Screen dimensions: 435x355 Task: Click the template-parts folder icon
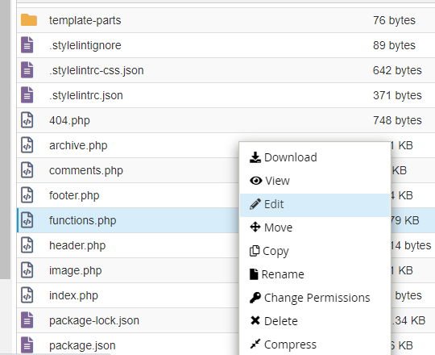click(x=29, y=20)
